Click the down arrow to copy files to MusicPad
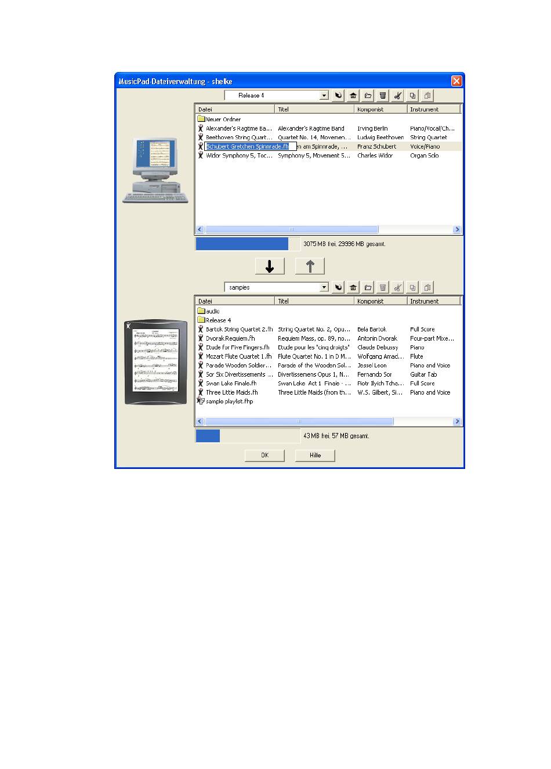Image resolution: width=551 pixels, height=769 pixels. tap(270, 266)
